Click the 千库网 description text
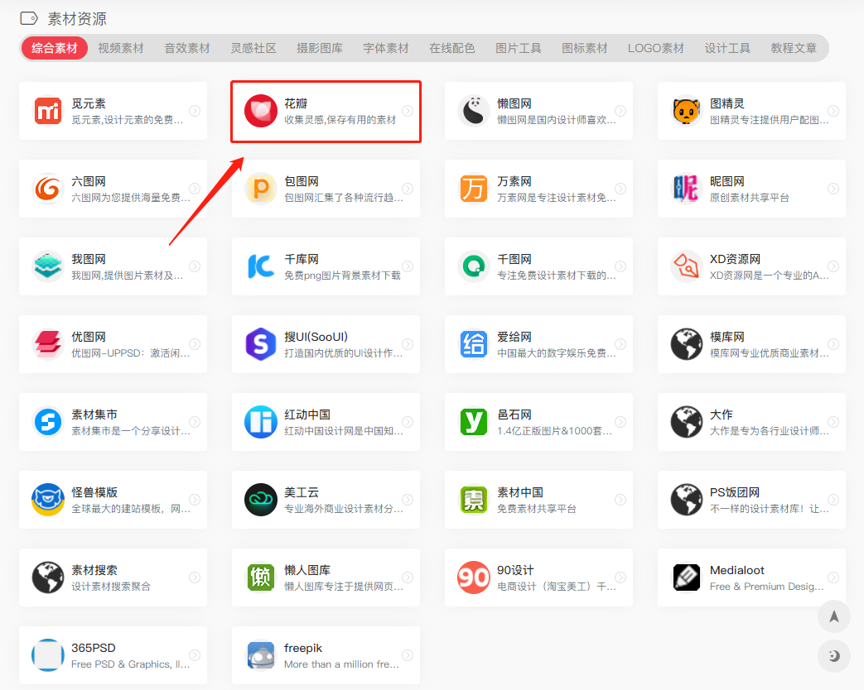The height and width of the screenshot is (690, 864). click(x=342, y=276)
